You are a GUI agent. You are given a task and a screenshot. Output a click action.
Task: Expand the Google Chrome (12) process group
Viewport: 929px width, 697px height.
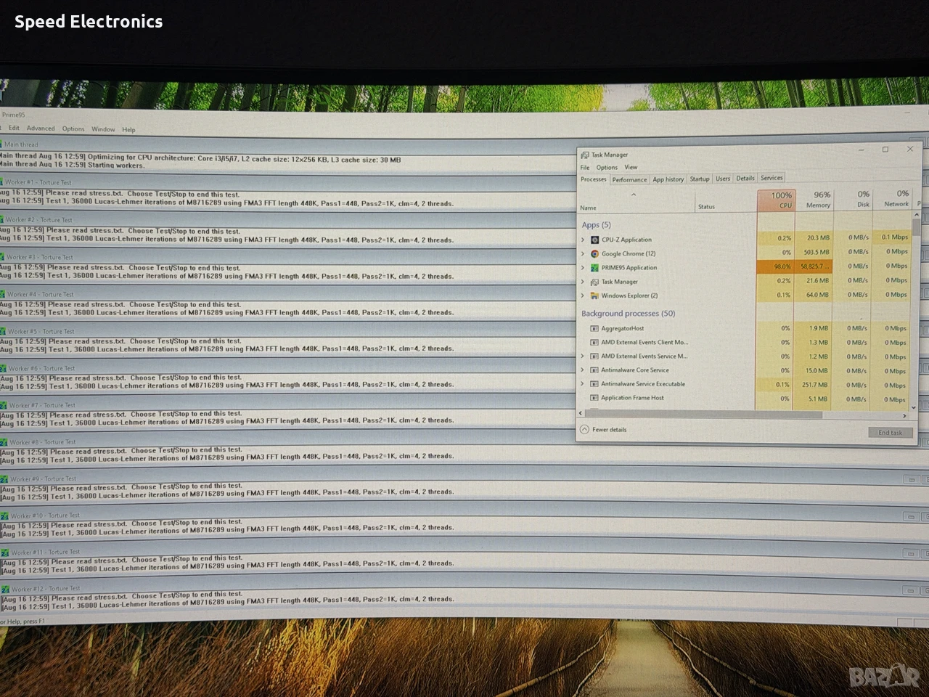pyautogui.click(x=583, y=253)
